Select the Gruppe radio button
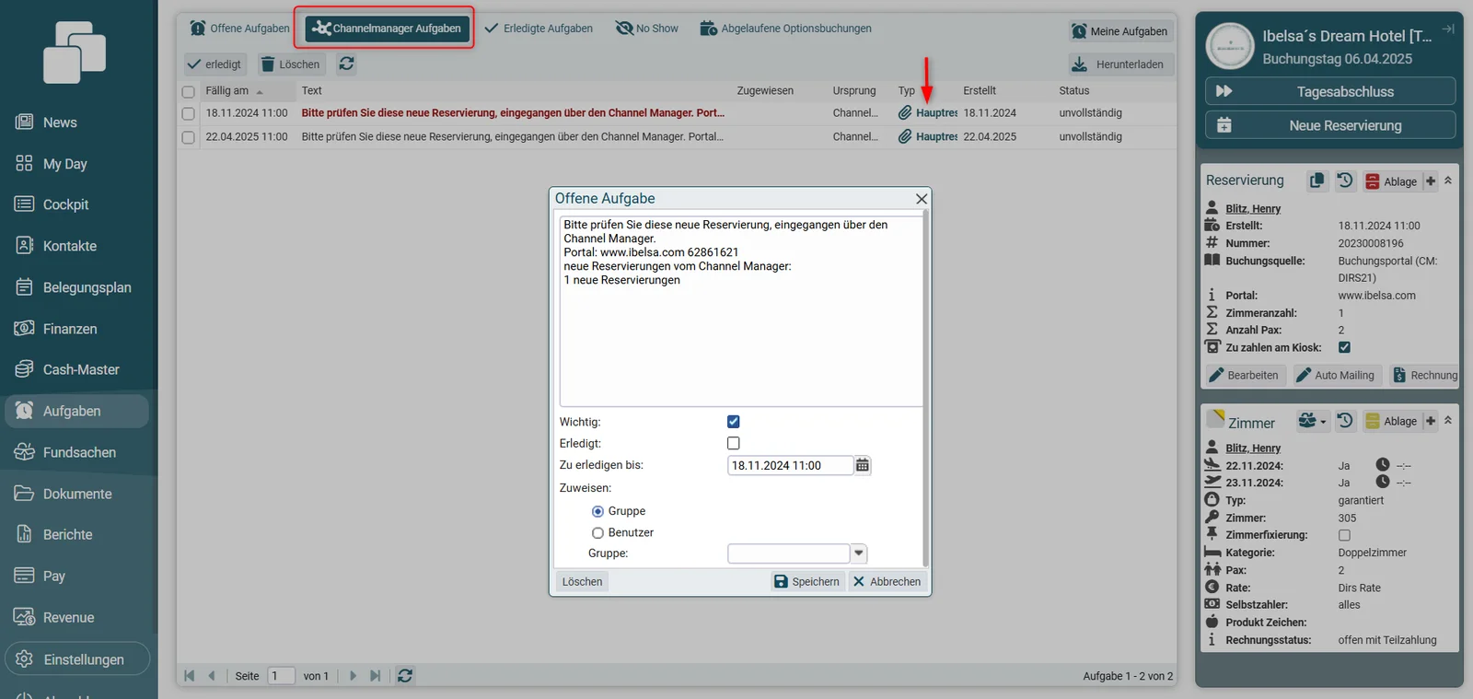The height and width of the screenshot is (699, 1473). 597,511
